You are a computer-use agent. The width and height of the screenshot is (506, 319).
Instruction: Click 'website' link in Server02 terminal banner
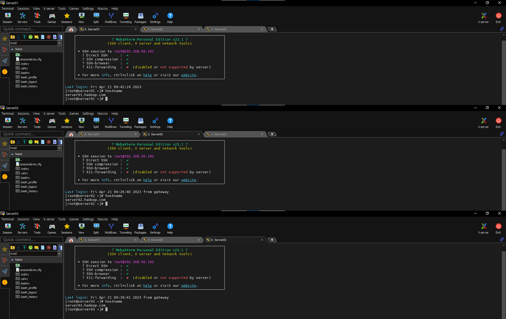click(x=189, y=180)
